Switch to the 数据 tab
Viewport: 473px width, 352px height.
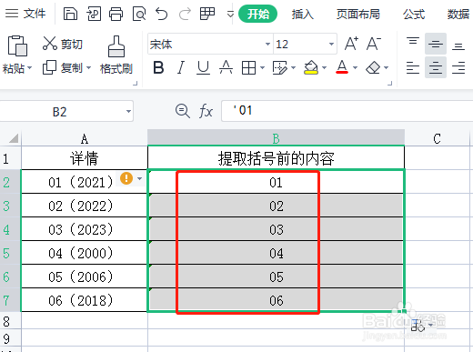click(458, 14)
